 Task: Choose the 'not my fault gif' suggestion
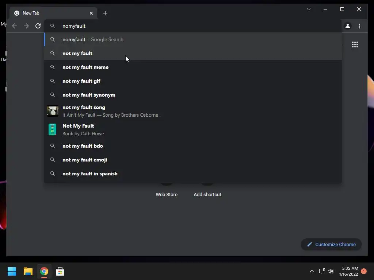(x=193, y=81)
